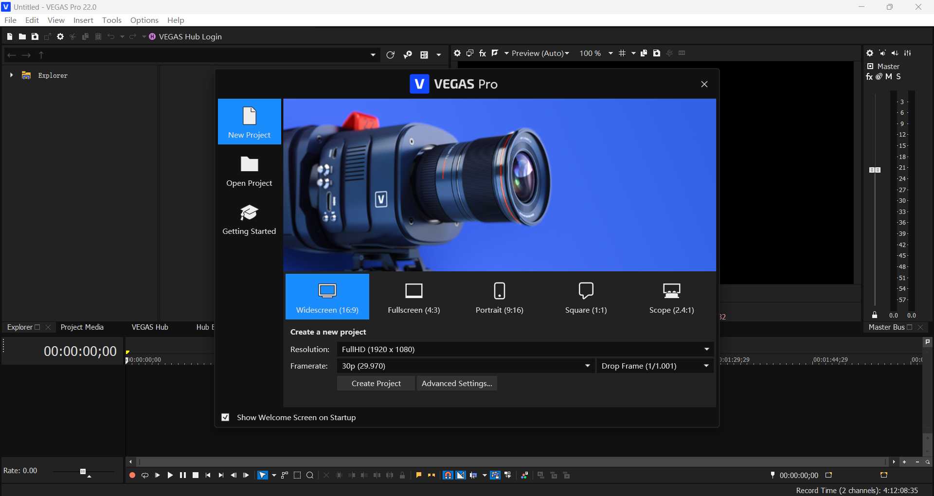The width and height of the screenshot is (934, 496).
Task: Select Open Project in welcome dialog
Action: [250, 171]
